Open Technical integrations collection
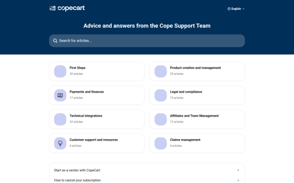This screenshot has width=294, height=183. pyautogui.click(x=97, y=120)
